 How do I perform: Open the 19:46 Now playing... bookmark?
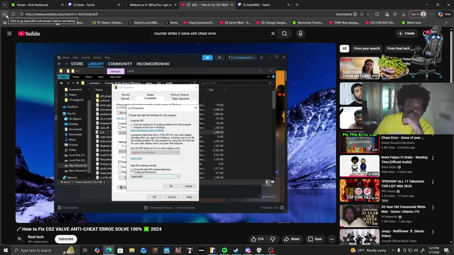point(344,23)
